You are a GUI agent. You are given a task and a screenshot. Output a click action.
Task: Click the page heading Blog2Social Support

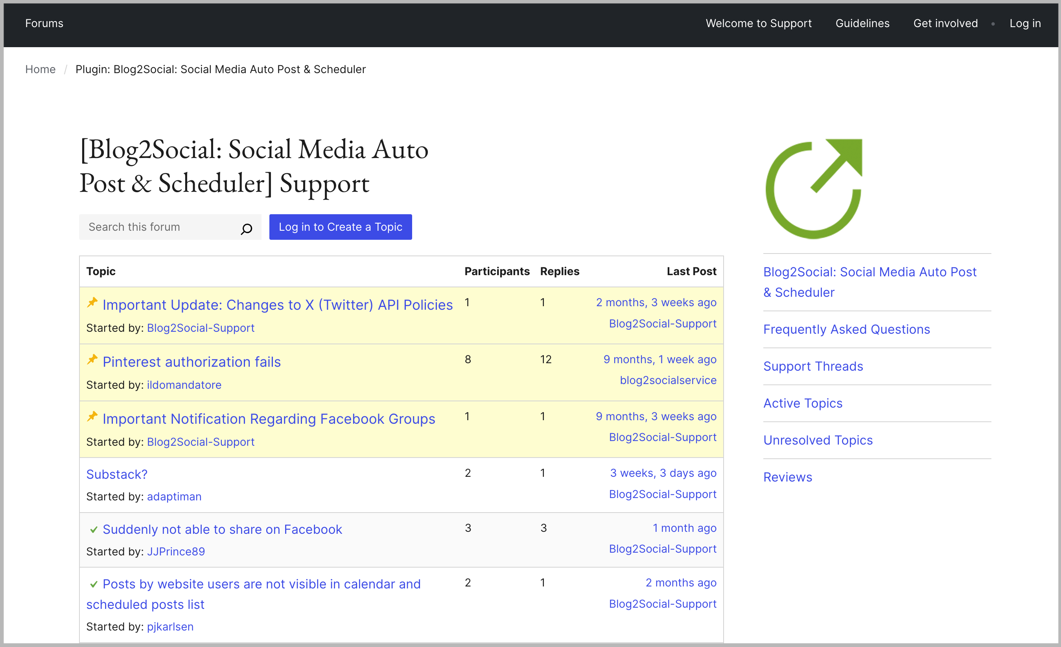(x=254, y=167)
